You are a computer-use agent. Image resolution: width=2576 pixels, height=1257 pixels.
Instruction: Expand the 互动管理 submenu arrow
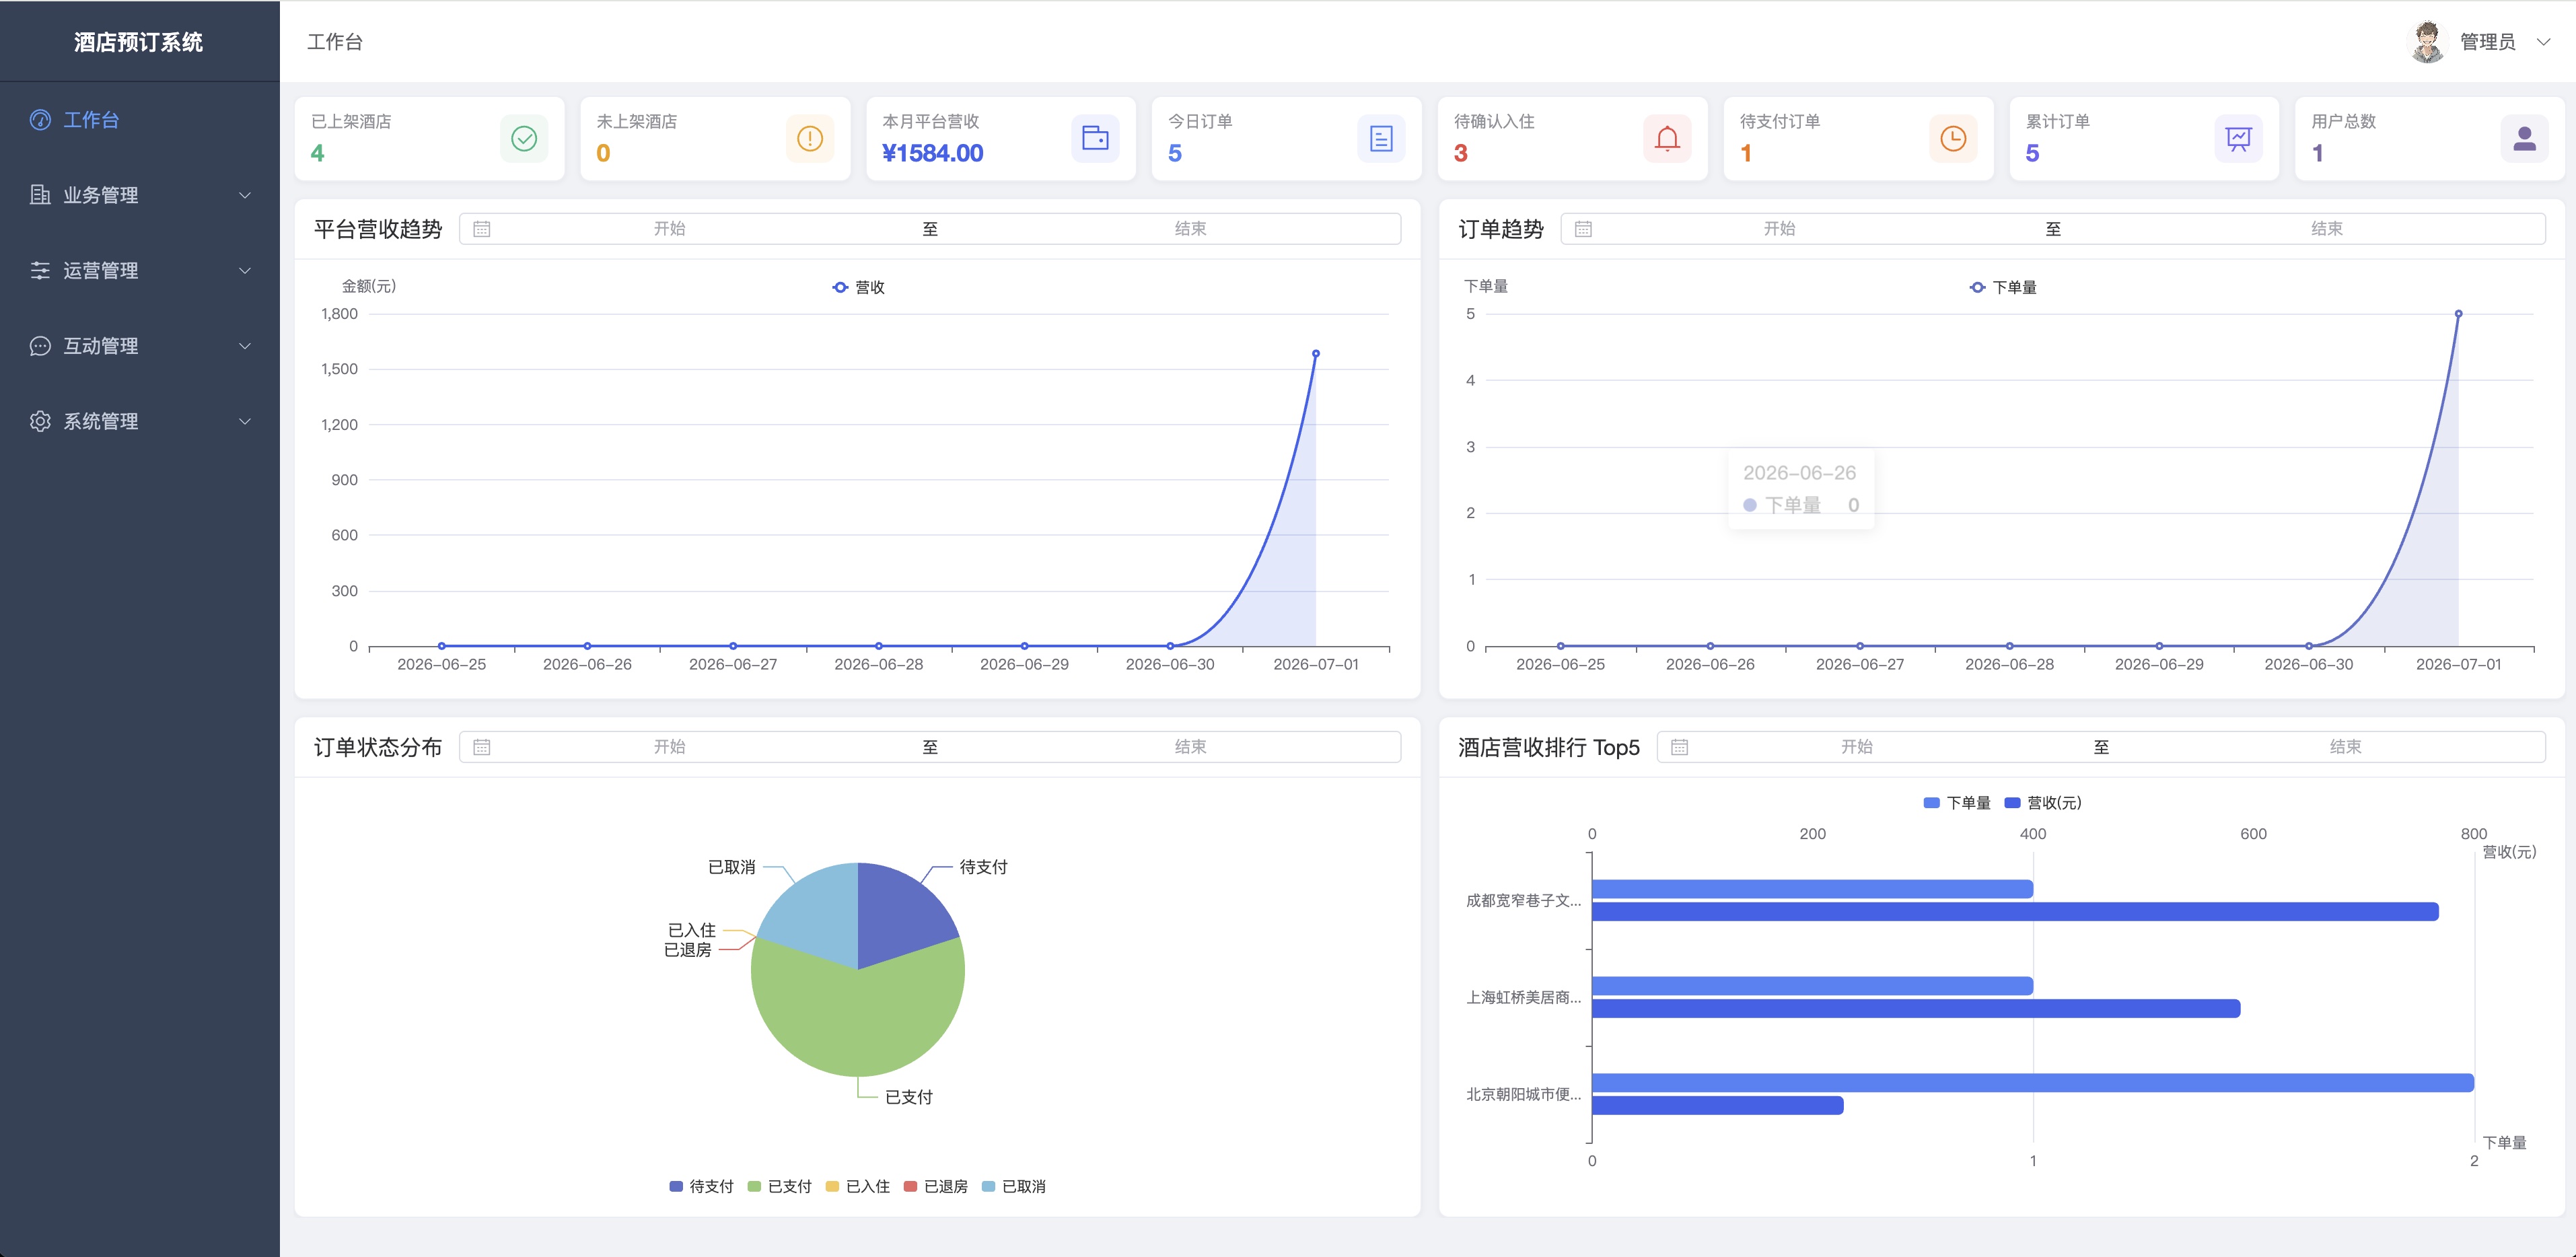click(x=245, y=346)
